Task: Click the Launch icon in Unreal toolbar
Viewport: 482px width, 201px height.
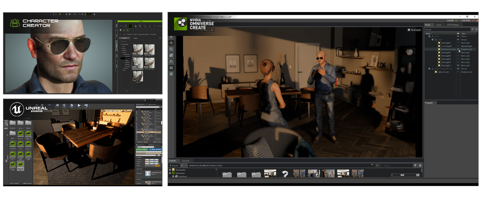Action: tap(86, 106)
